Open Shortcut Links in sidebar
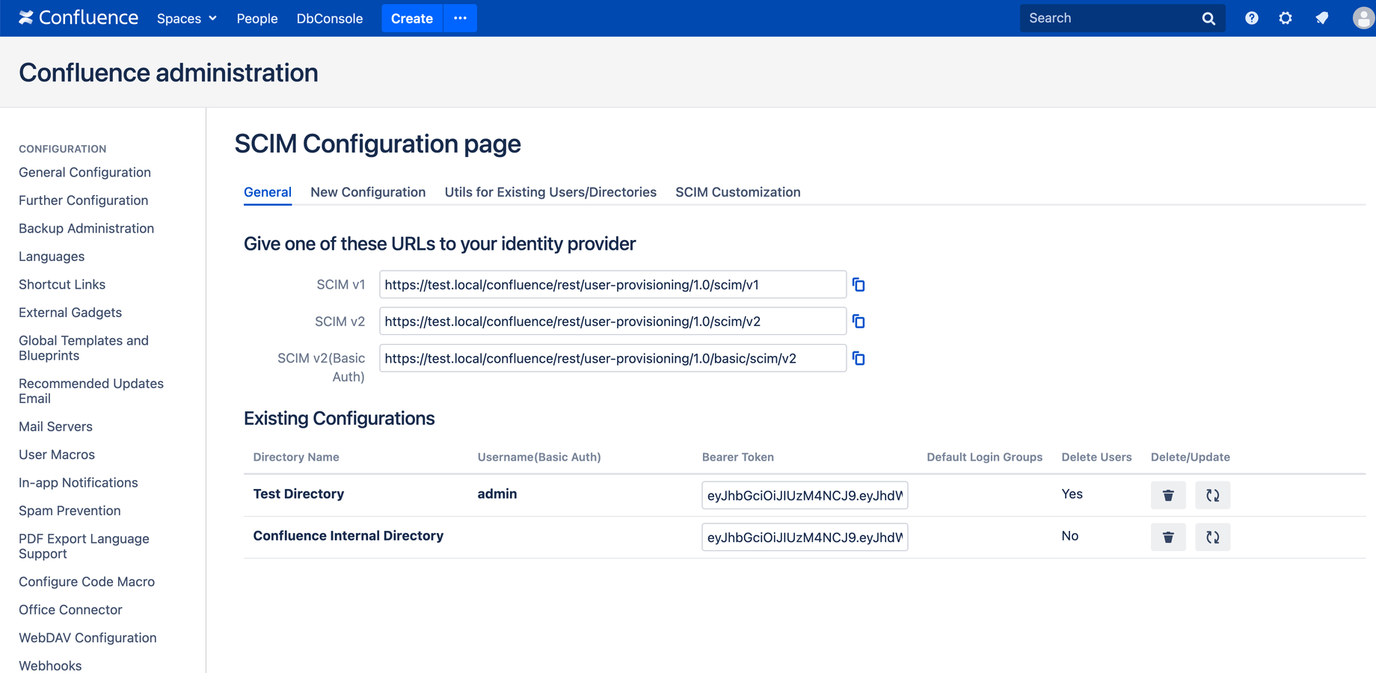Viewport: 1376px width, 673px height. [62, 284]
